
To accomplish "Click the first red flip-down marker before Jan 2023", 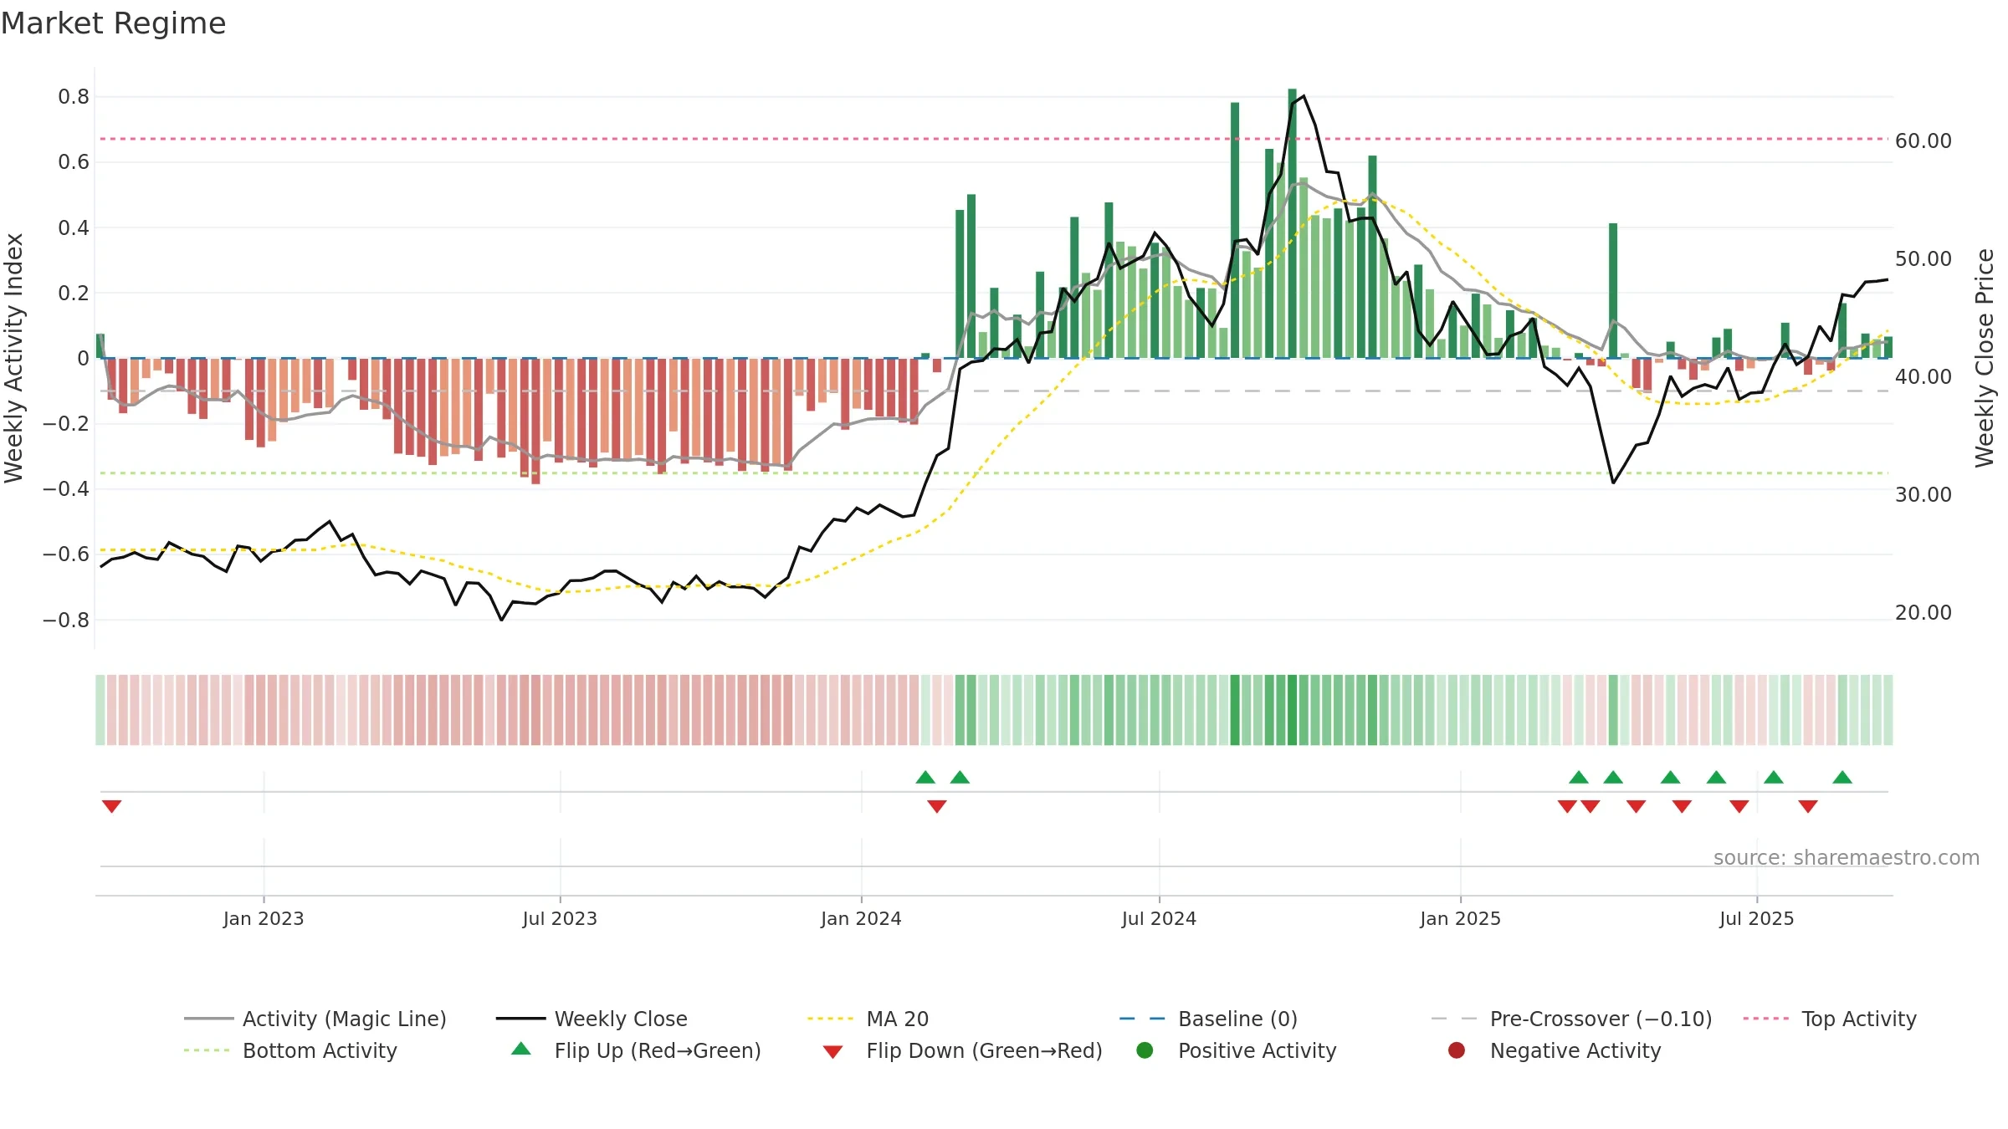I will pos(111,806).
